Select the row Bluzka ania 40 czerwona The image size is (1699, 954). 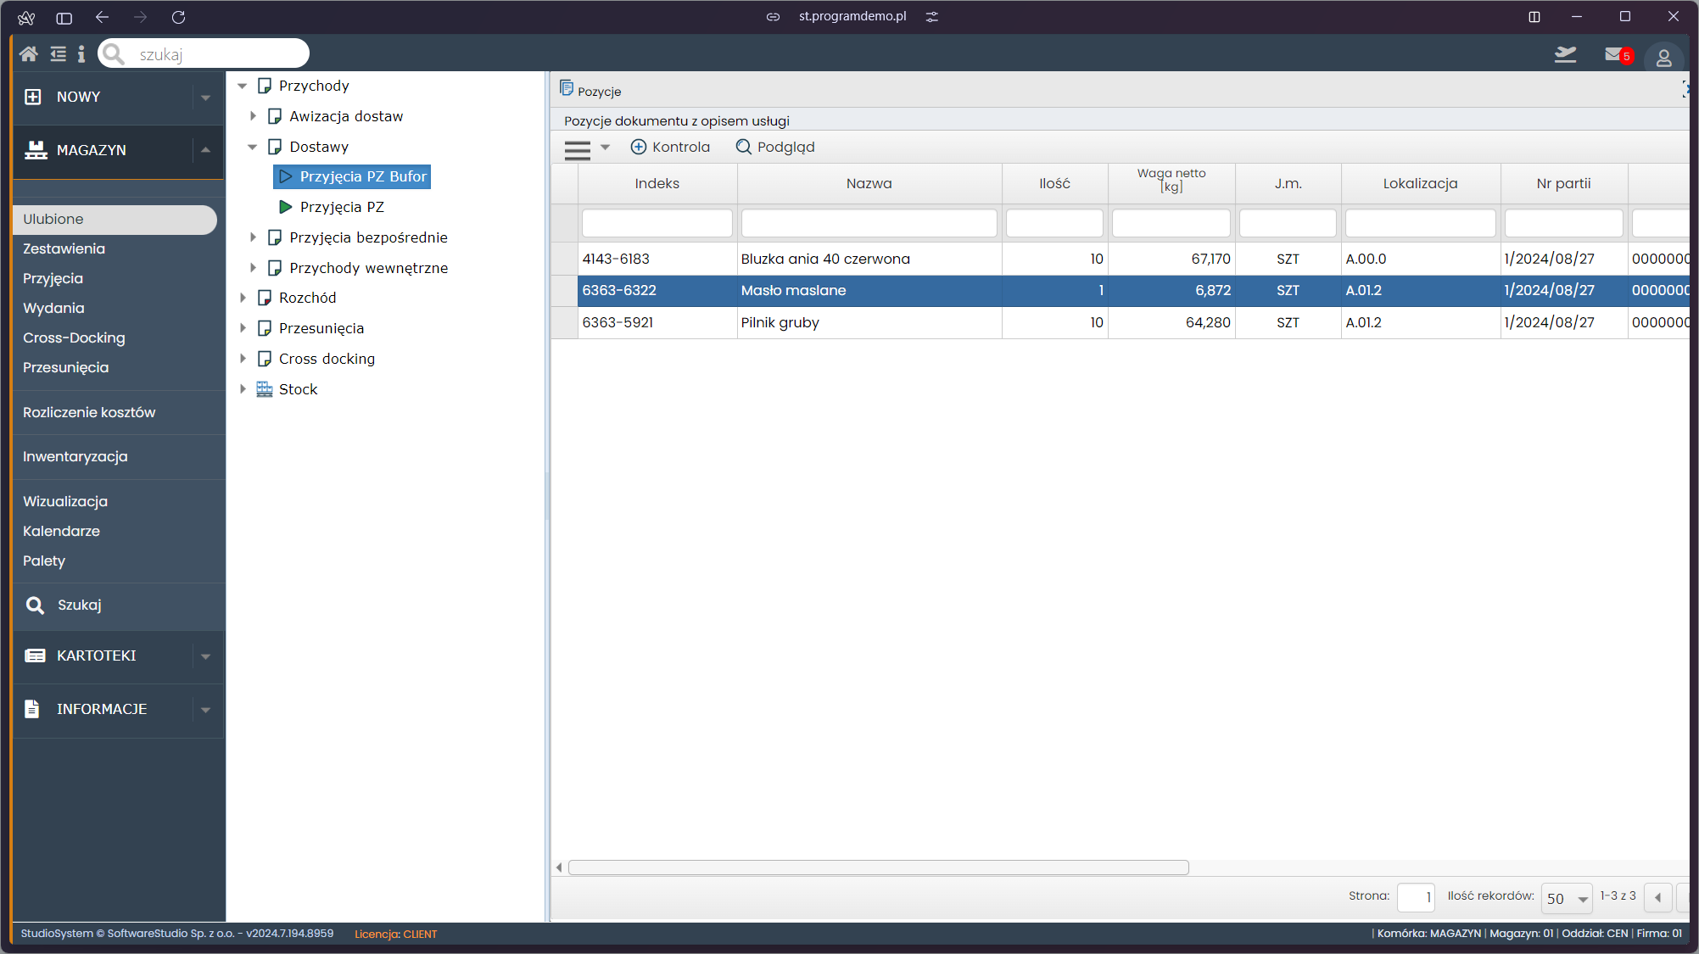[1120, 259]
